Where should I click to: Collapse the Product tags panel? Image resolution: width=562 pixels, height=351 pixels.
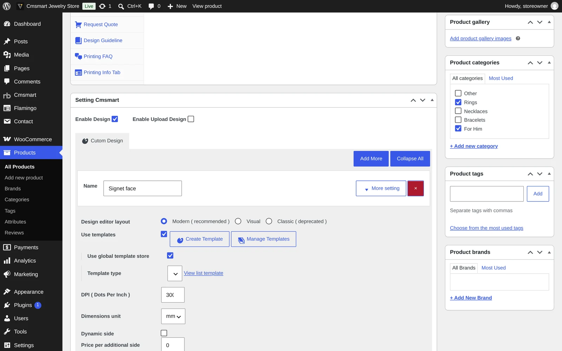(549, 174)
